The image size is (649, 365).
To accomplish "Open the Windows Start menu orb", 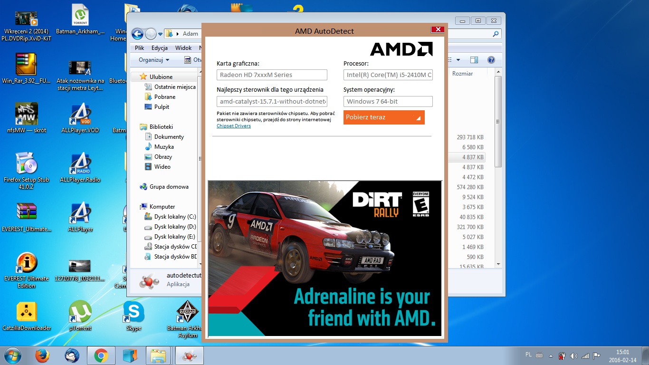I will [x=13, y=355].
